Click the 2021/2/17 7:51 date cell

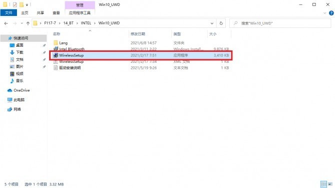tap(144, 55)
